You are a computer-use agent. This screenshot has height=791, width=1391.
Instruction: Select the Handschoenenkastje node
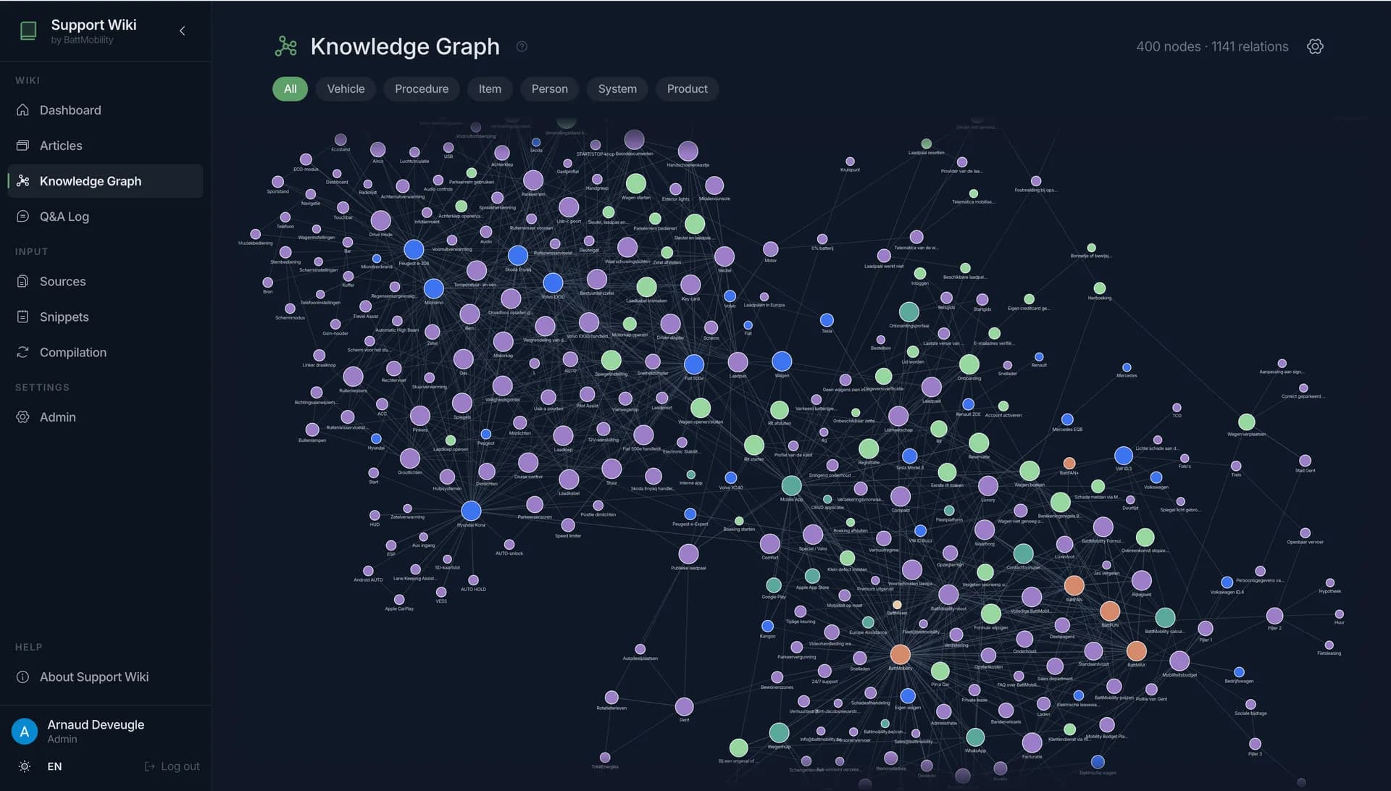pyautogui.click(x=688, y=151)
